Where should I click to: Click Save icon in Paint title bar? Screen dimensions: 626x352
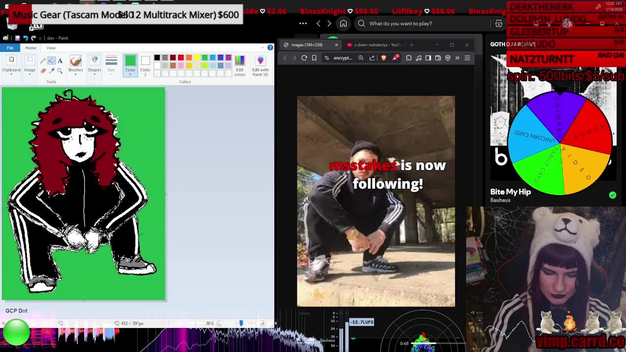click(x=17, y=38)
